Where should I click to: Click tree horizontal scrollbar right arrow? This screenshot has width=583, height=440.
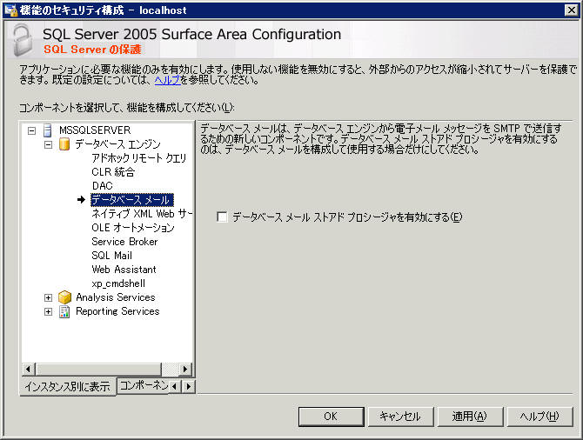[185, 370]
